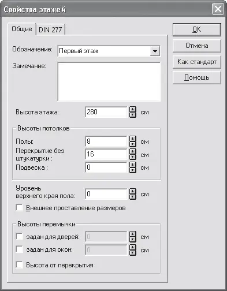The height and width of the screenshot is (291, 227).
Task: Decrease Уровень верхнего края пола with down arrow
Action: click(x=133, y=197)
